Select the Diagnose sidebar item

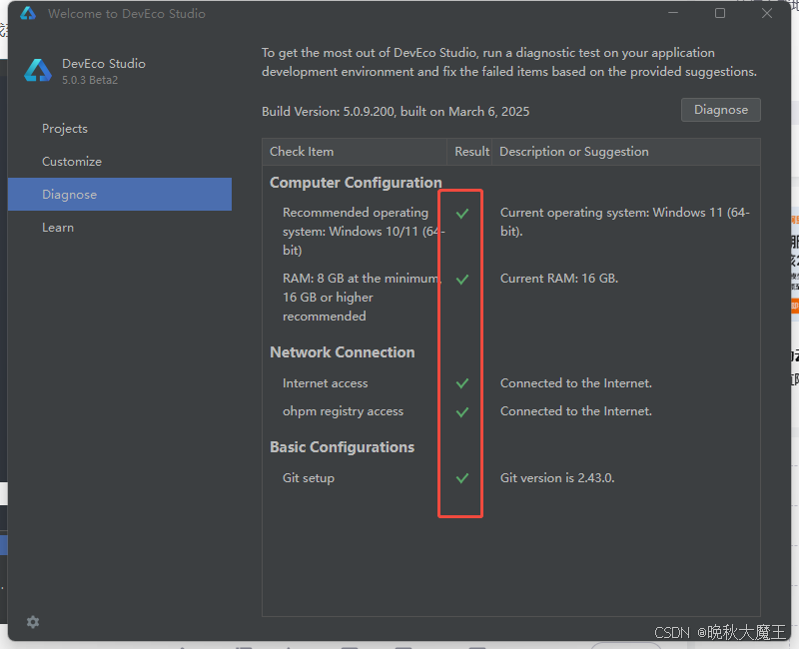pos(120,194)
